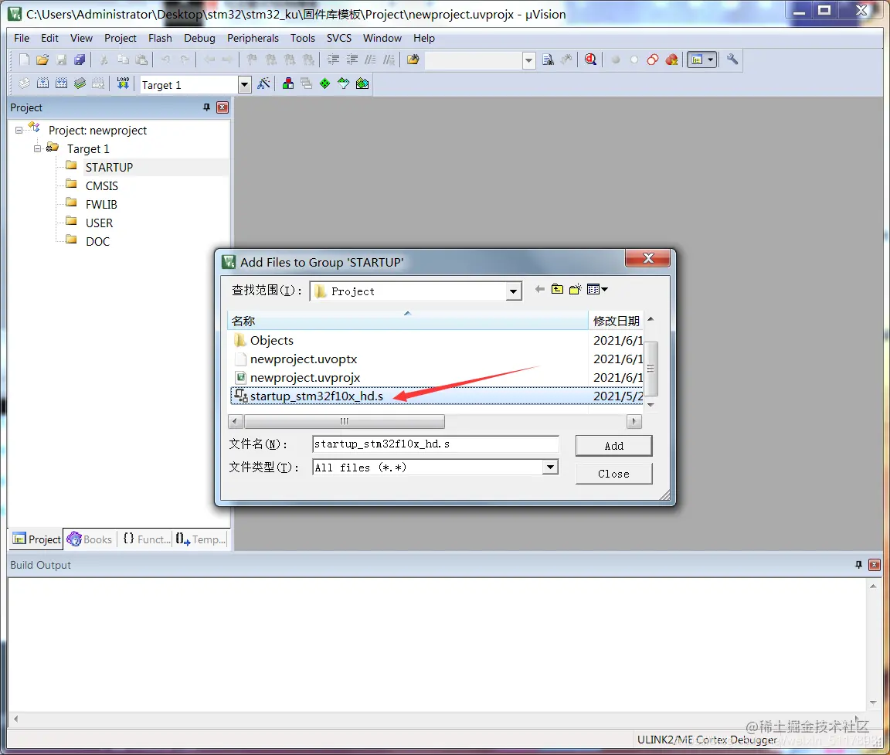Collapse the Target 1 tree node
The image size is (890, 755).
(37, 148)
